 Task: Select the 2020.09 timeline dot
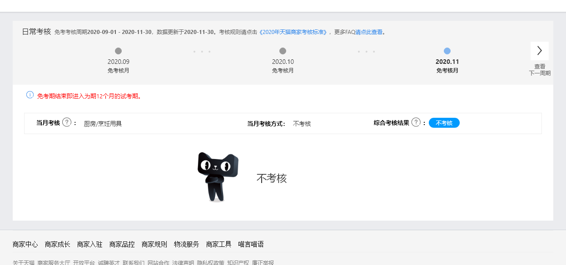click(x=119, y=51)
